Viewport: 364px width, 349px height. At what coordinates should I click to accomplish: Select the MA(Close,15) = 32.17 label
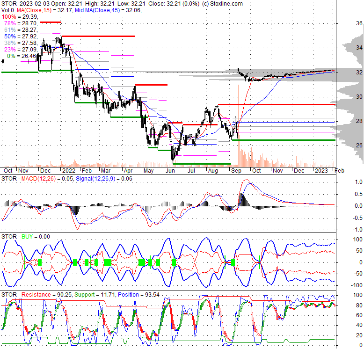click(x=44, y=10)
